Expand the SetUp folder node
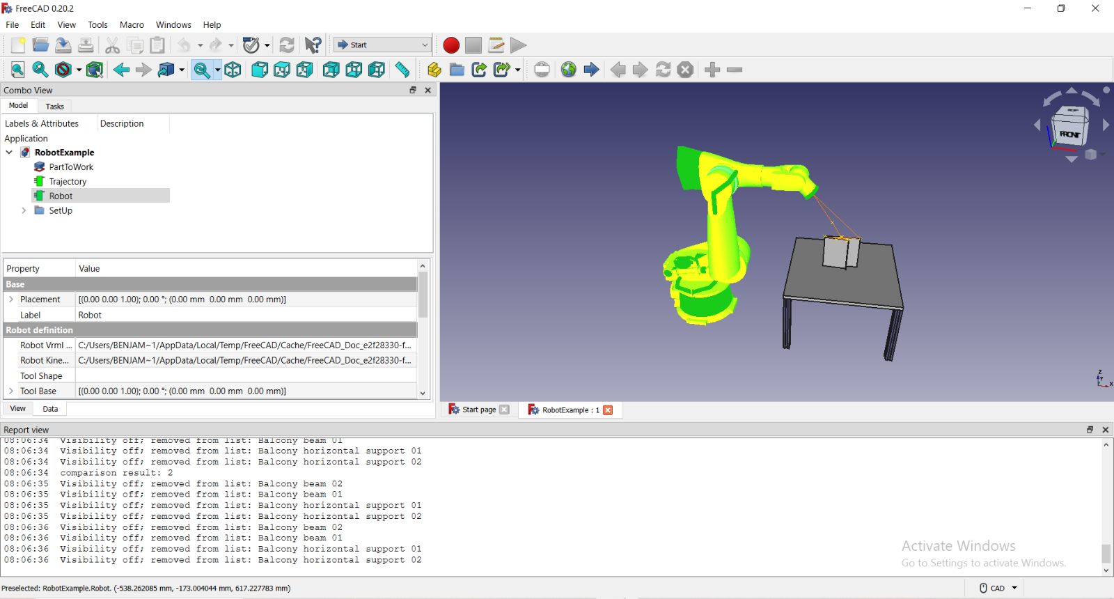 [x=24, y=210]
